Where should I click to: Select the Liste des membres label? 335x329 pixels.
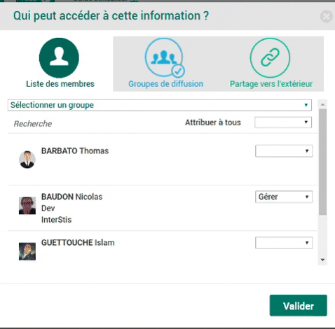(60, 84)
